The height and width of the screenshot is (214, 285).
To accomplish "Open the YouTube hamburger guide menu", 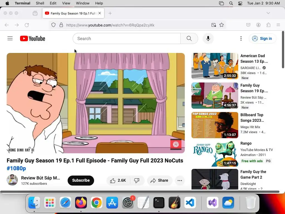I will pos(10,38).
